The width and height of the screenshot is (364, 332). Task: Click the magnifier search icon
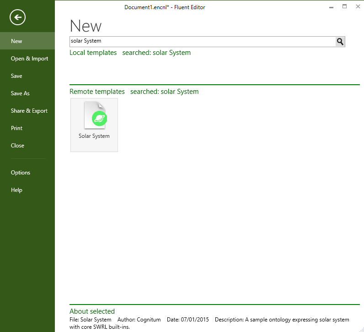point(340,42)
